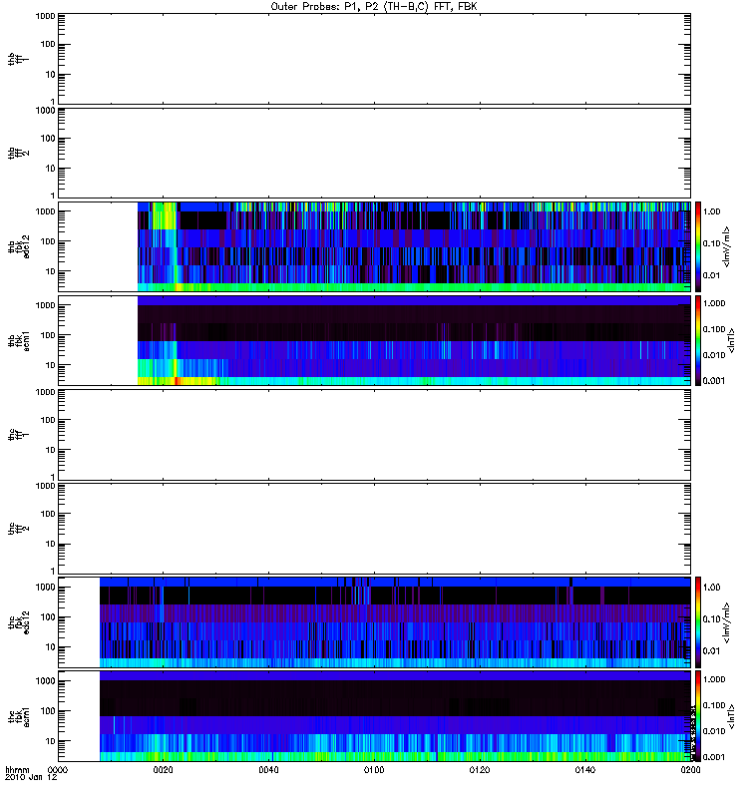This screenshot has height=798, width=748.
Task: Click the empty thb fff 2 plot panel
Action: pos(374,153)
